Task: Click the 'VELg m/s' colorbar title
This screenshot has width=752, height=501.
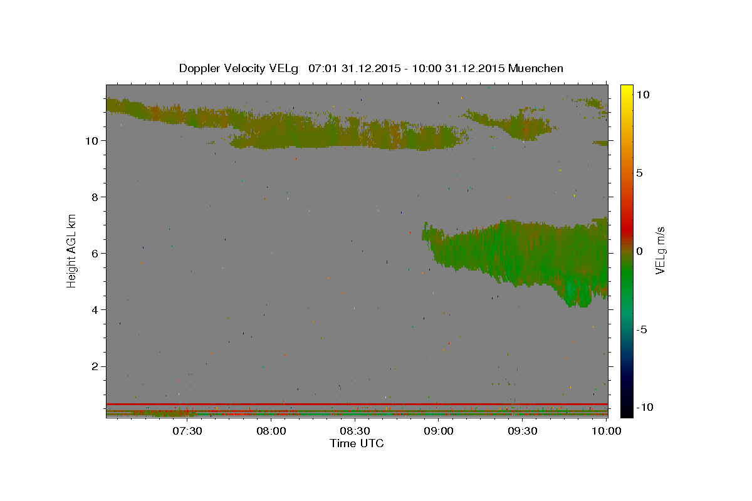Action: pyautogui.click(x=661, y=250)
